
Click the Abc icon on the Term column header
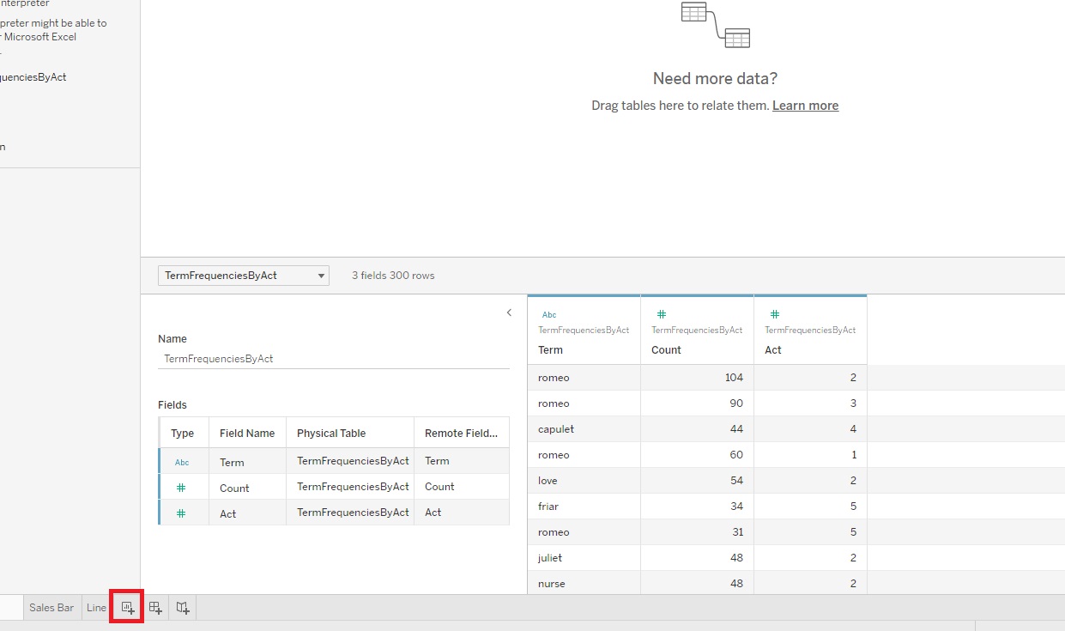click(548, 314)
